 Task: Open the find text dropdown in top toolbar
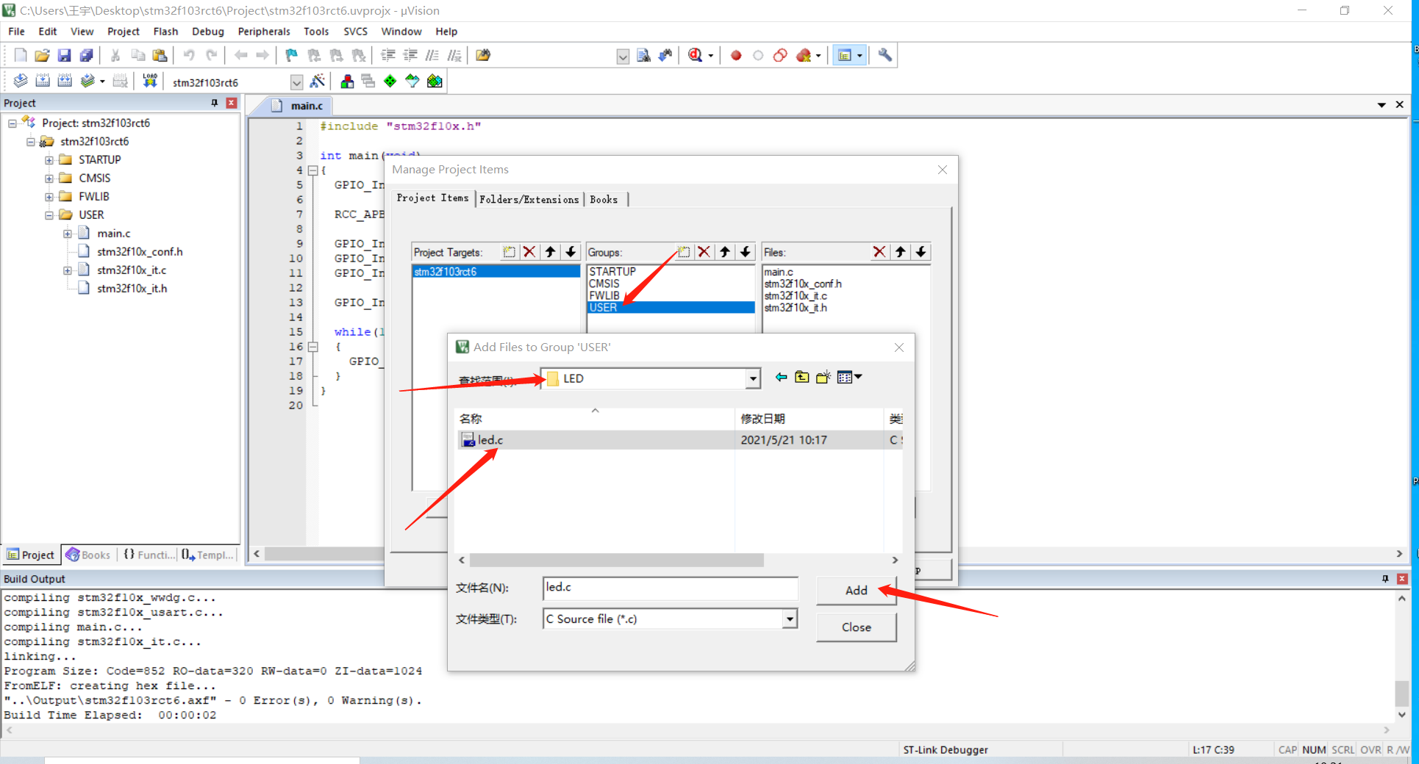623,57
